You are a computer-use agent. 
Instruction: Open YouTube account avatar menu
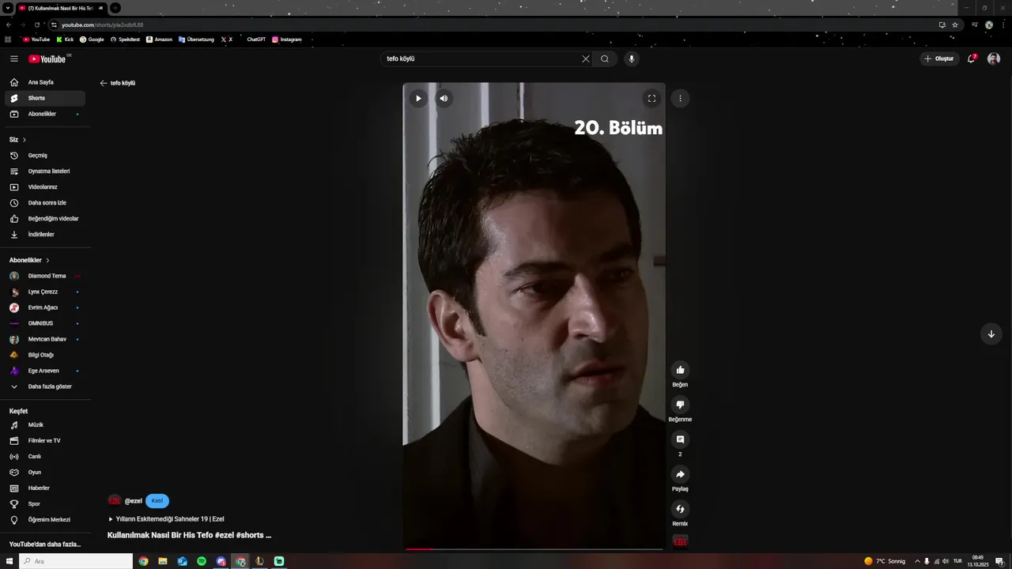tap(994, 58)
